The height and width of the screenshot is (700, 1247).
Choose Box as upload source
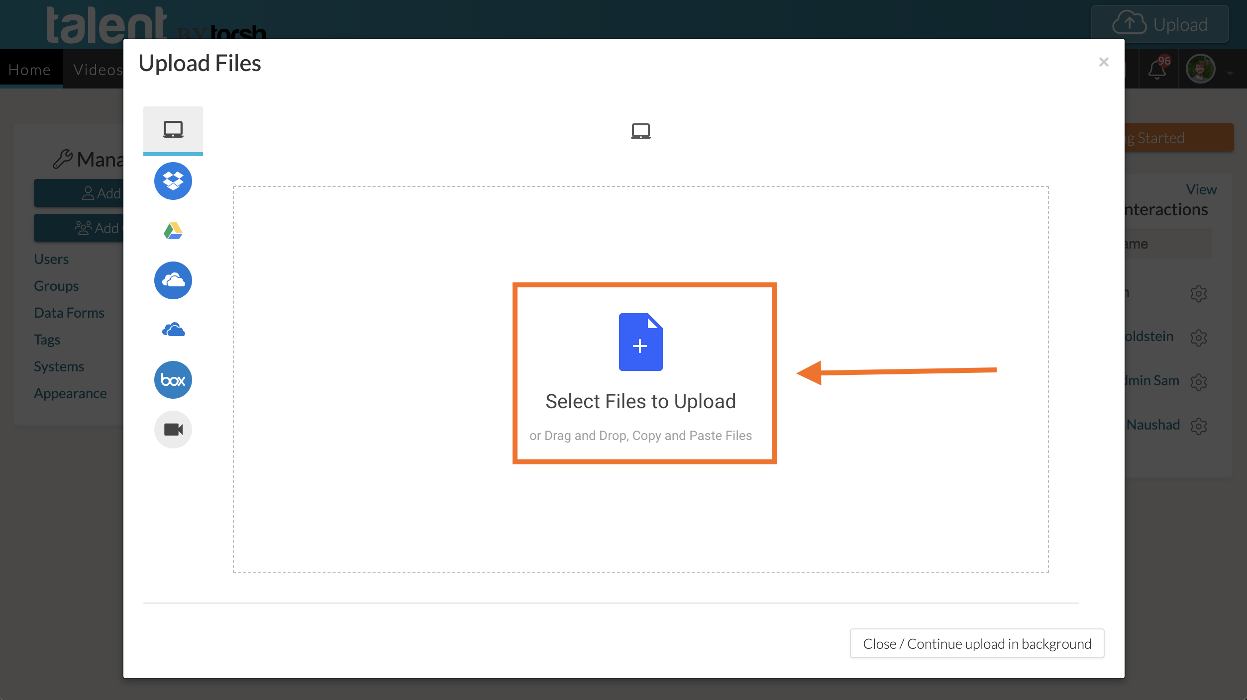[173, 380]
